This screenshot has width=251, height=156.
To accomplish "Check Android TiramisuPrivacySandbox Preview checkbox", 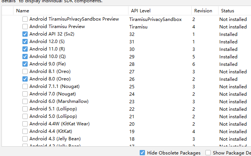I will (x=25, y=19).
